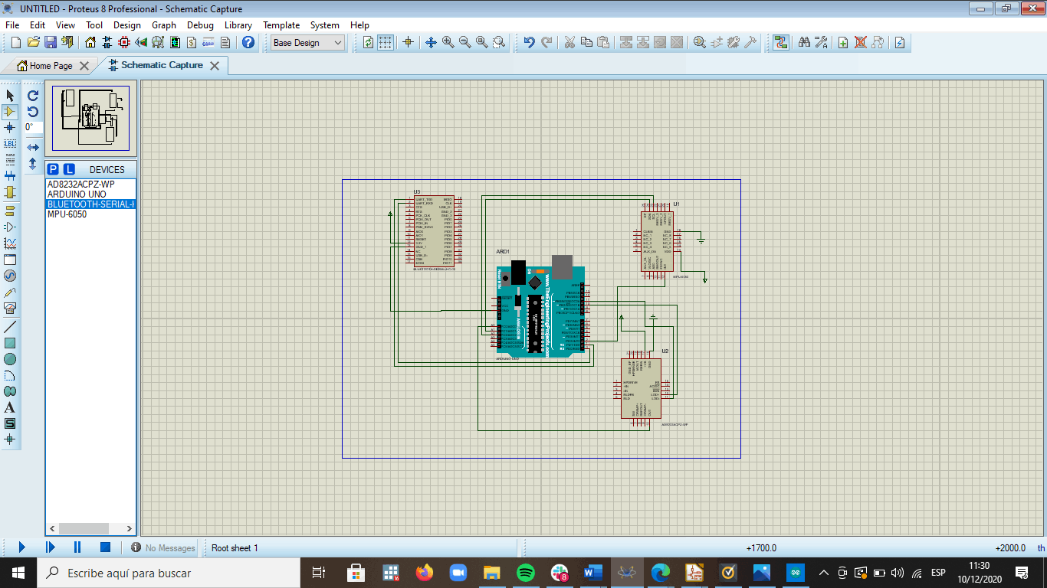Choose Virtual Instruments Mode tool
Viewport: 1047px width, 588px height.
[10, 308]
